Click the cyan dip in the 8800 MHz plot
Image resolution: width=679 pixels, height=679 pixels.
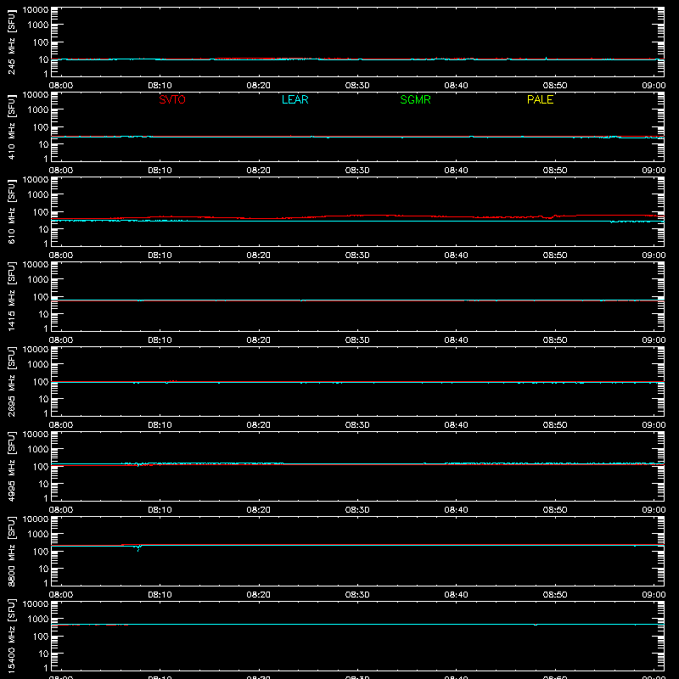point(138,548)
